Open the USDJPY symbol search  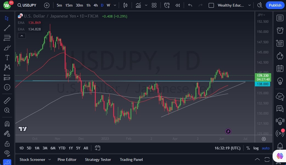tap(27, 5)
